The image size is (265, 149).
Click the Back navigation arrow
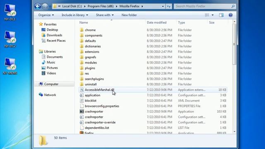coord(38,7)
